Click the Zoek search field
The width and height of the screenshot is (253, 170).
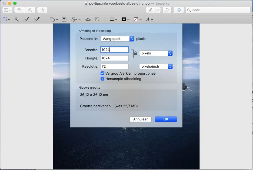[x=218, y=10]
